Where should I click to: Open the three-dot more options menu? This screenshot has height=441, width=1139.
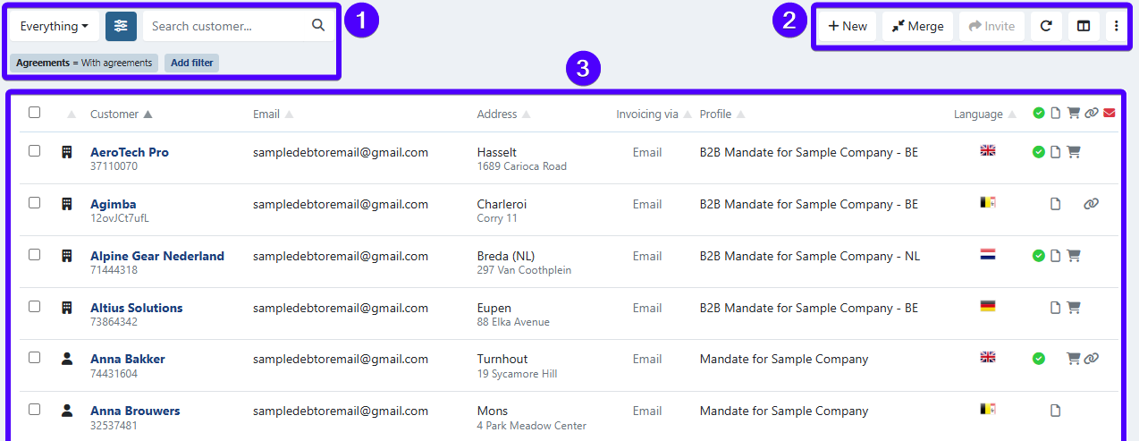coord(1116,26)
